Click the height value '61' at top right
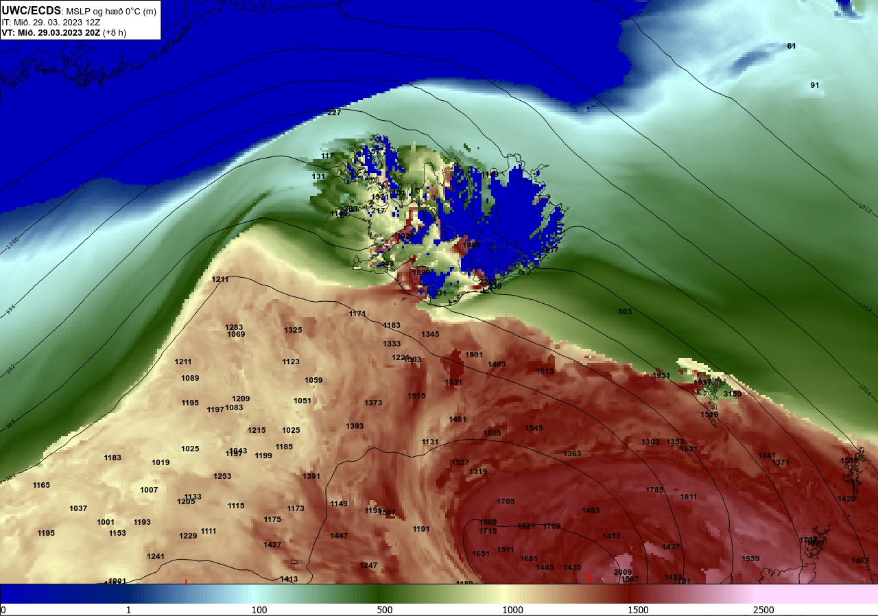This screenshot has height=616, width=878. click(x=792, y=46)
